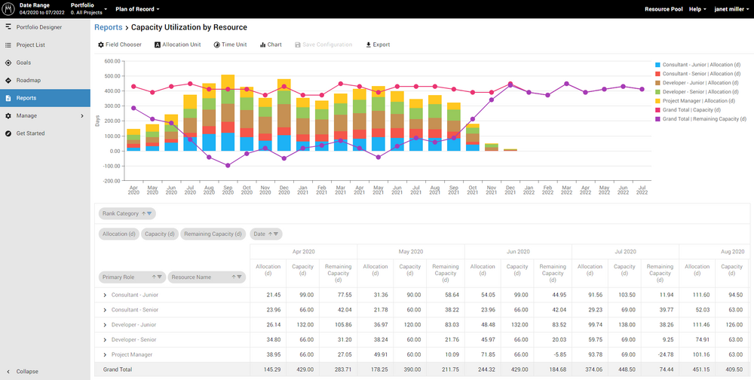Expand the Project Manager row

pyautogui.click(x=105, y=354)
